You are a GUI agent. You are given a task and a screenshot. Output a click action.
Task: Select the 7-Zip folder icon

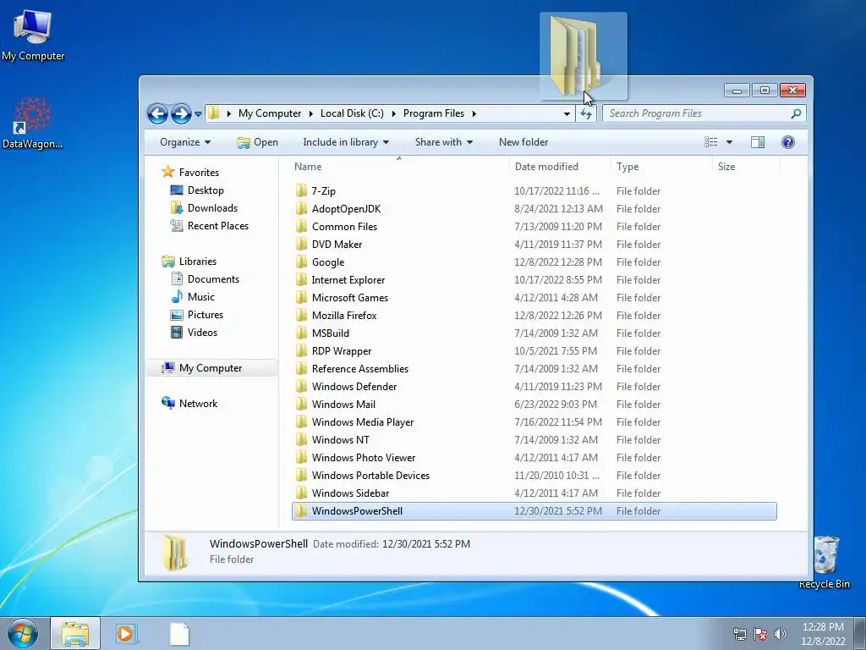(x=302, y=190)
